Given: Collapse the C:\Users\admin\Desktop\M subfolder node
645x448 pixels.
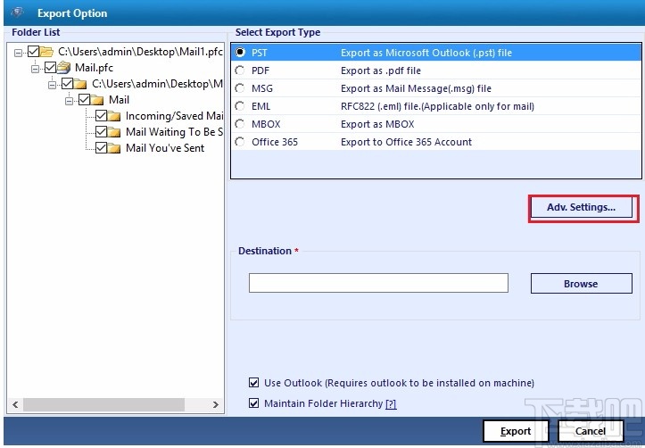Looking at the screenshot, I should coord(52,85).
